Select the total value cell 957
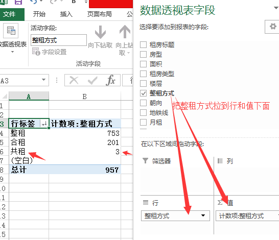The height and width of the screenshot is (240, 279). 85,170
